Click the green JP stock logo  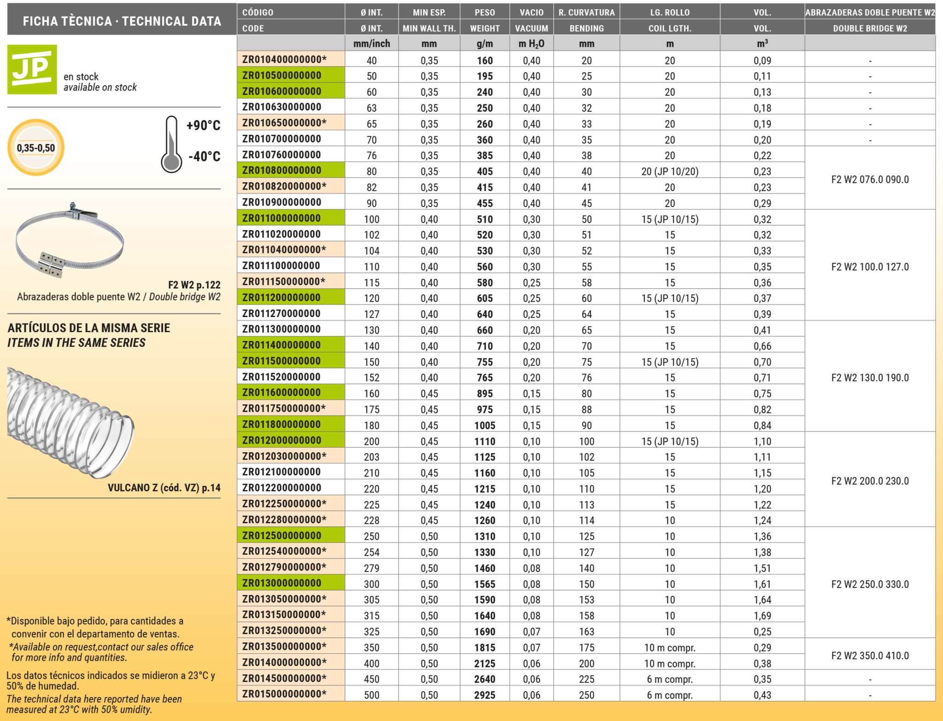pos(32,69)
